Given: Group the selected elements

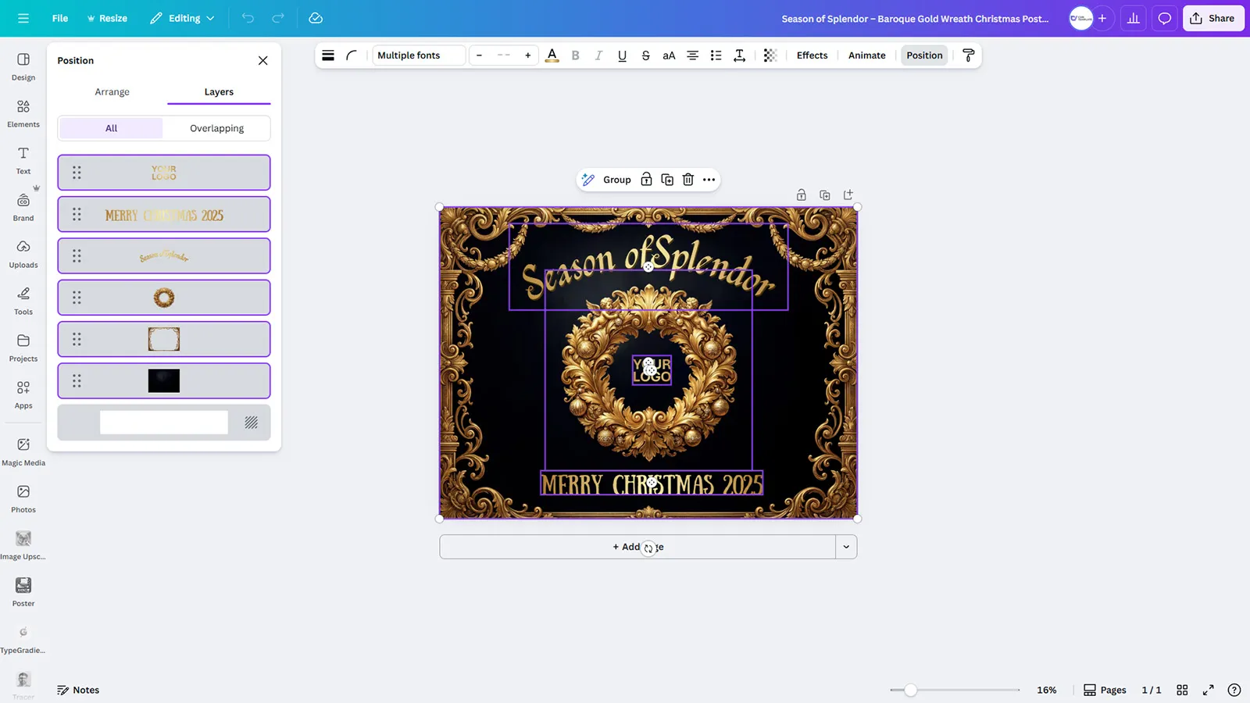Looking at the screenshot, I should pyautogui.click(x=616, y=179).
